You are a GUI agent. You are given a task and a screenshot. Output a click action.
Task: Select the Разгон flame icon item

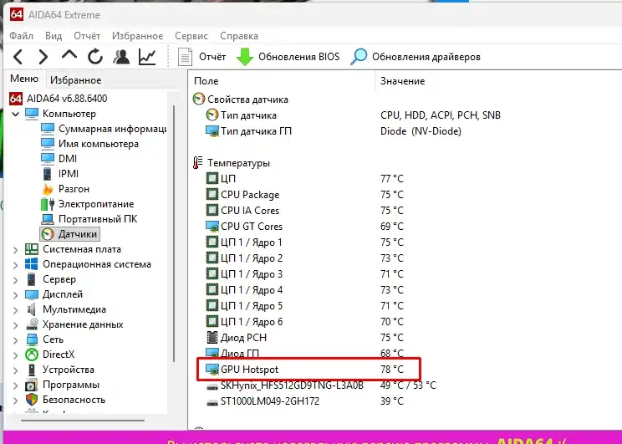65,189
